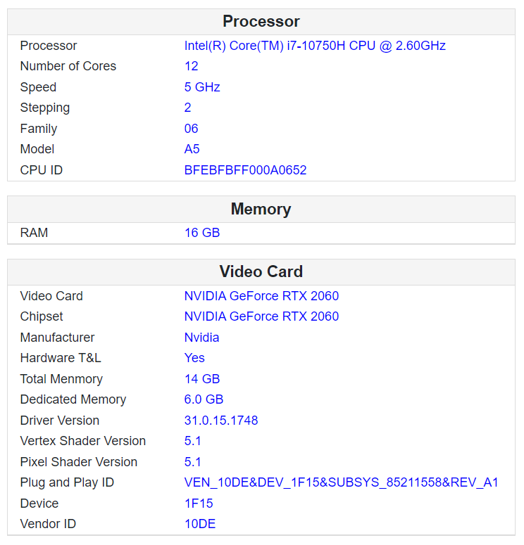The height and width of the screenshot is (545, 524).
Task: Click the CPU ID BFEBFBFF000A0652 value
Action: (x=245, y=170)
